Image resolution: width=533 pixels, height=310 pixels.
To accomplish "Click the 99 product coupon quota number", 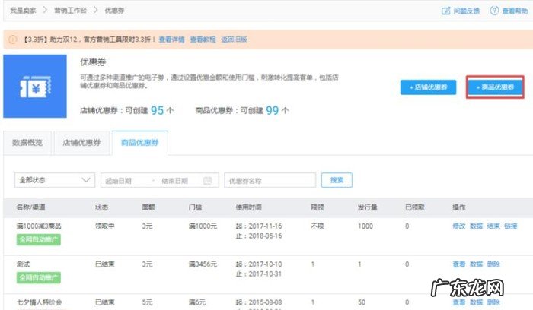I will [273, 111].
